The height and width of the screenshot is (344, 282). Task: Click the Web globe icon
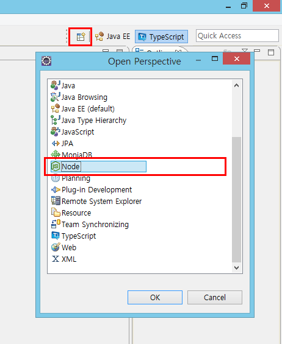[56, 247]
